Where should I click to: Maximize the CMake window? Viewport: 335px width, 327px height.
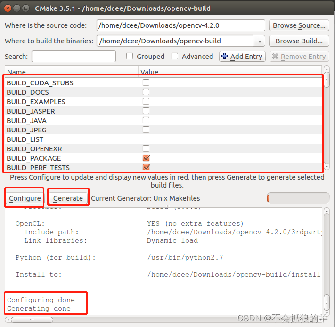tap(26, 8)
